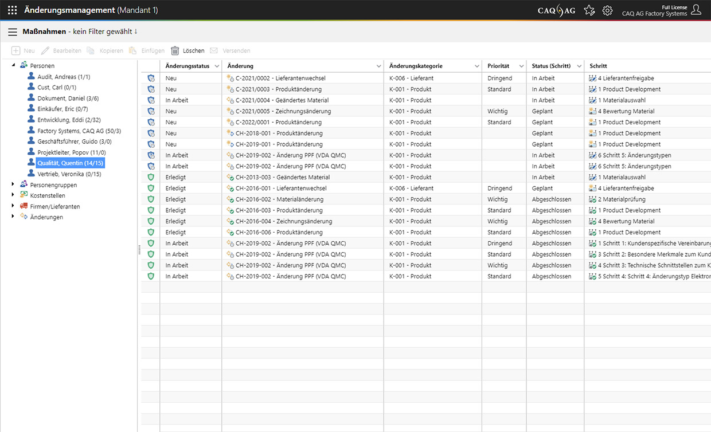Click shield icon of C-2021/0002 row
Viewport: 711px width, 432px height.
point(151,78)
